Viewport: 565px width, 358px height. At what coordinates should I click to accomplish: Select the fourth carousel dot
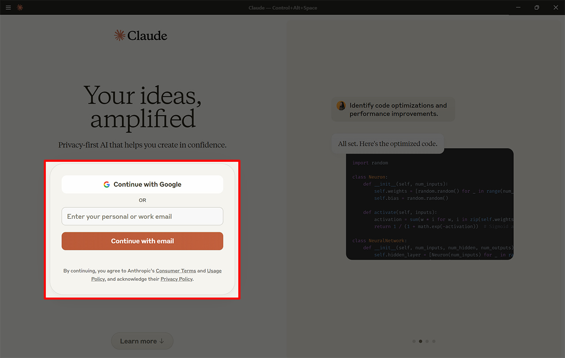(434, 341)
